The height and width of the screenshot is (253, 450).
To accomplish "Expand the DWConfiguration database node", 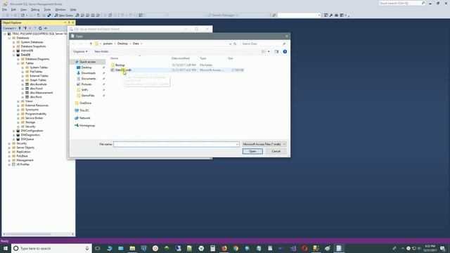I will coord(14,131).
